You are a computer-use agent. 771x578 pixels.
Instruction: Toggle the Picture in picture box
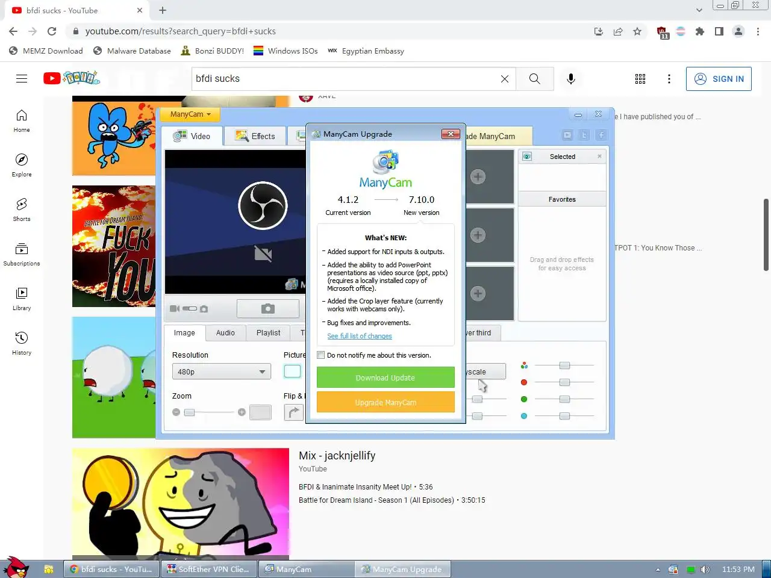point(292,371)
